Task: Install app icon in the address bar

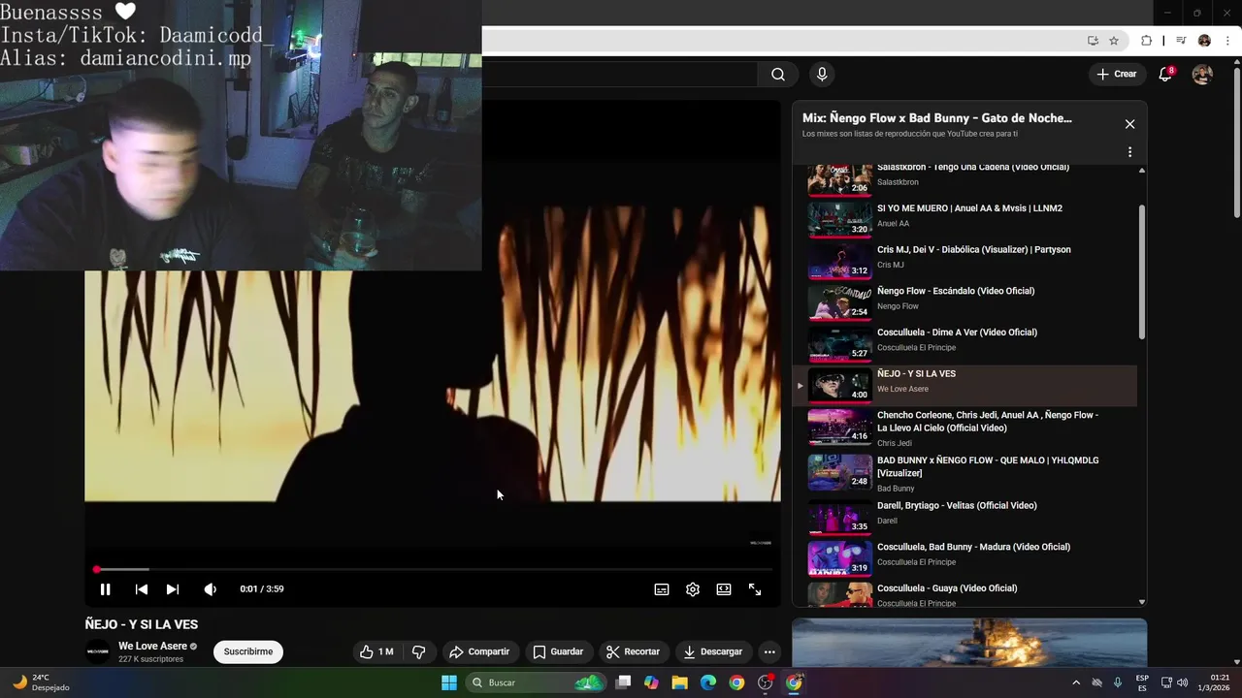Action: (x=1093, y=41)
